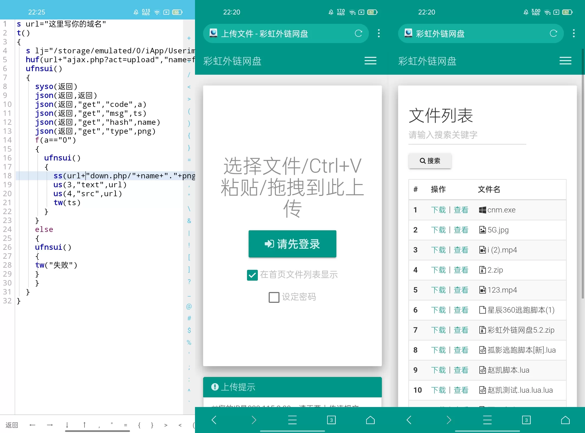This screenshot has height=433, width=585.
Task: Insert left brace from editor bottom bar
Action: click(139, 425)
